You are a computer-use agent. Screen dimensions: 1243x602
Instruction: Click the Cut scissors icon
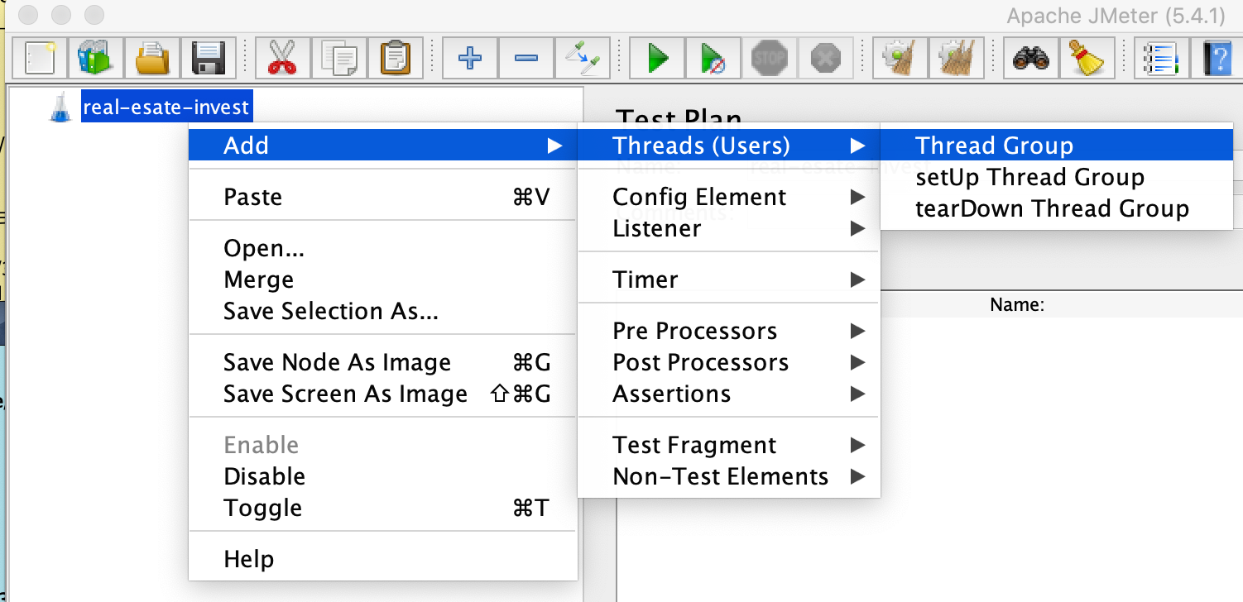[x=282, y=59]
